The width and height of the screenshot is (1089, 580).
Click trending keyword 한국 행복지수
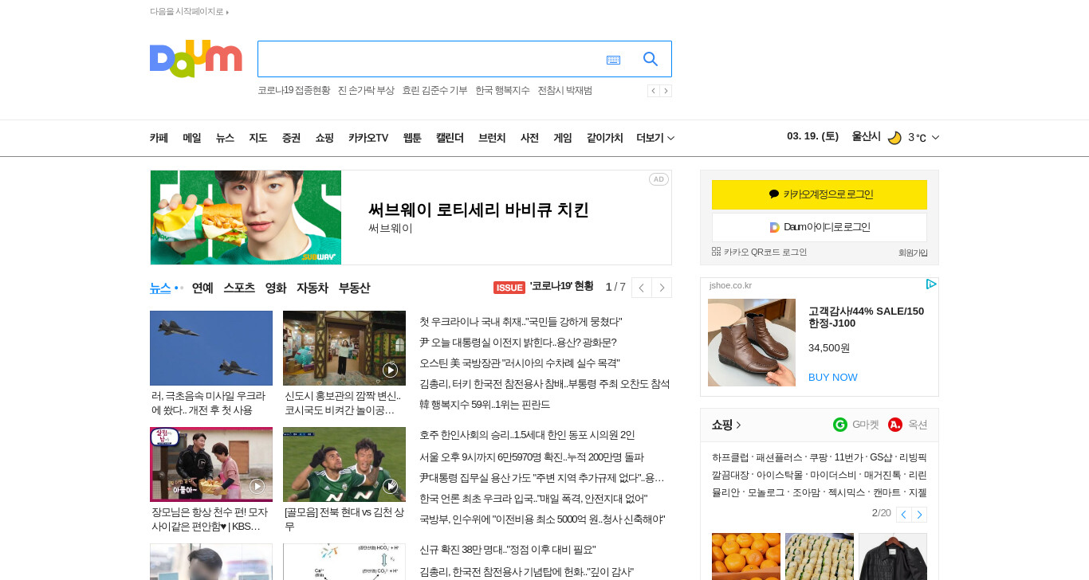[x=502, y=90]
